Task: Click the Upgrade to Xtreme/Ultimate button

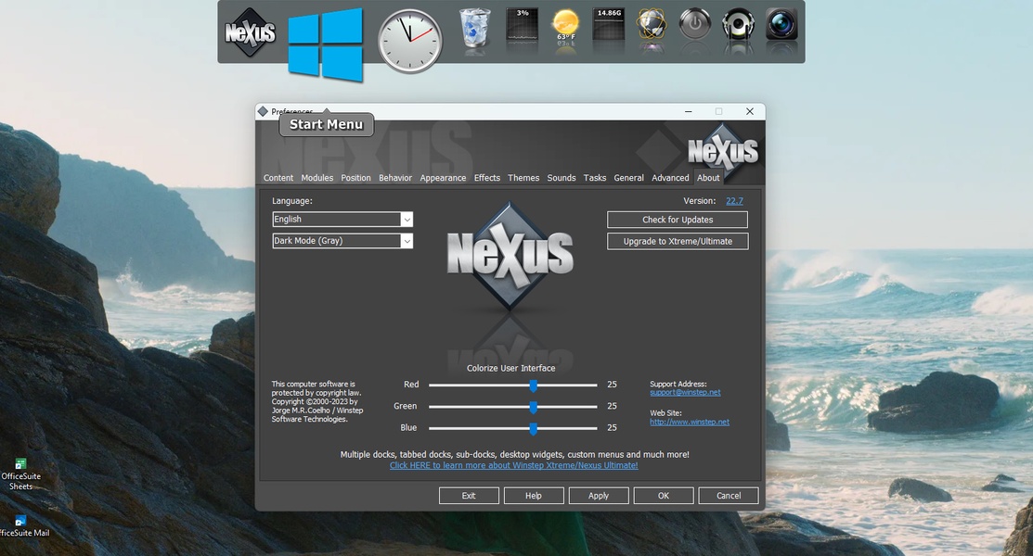Action: (x=678, y=241)
